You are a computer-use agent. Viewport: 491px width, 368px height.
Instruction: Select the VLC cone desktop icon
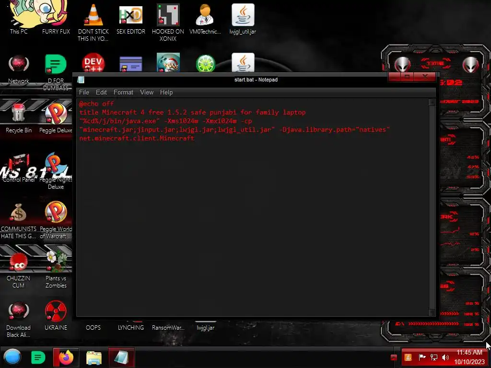pyautogui.click(x=93, y=15)
